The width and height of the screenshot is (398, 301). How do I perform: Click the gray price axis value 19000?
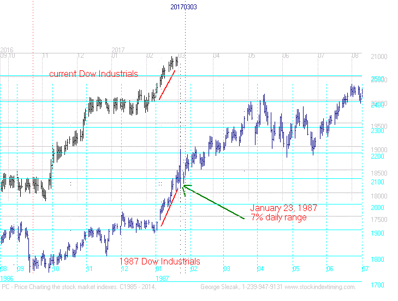(x=379, y=149)
